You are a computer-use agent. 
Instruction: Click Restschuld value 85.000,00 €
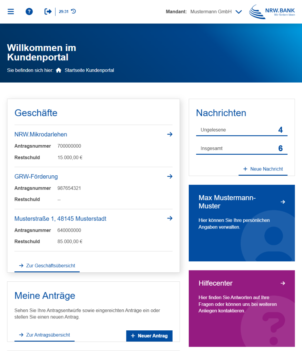(70, 241)
